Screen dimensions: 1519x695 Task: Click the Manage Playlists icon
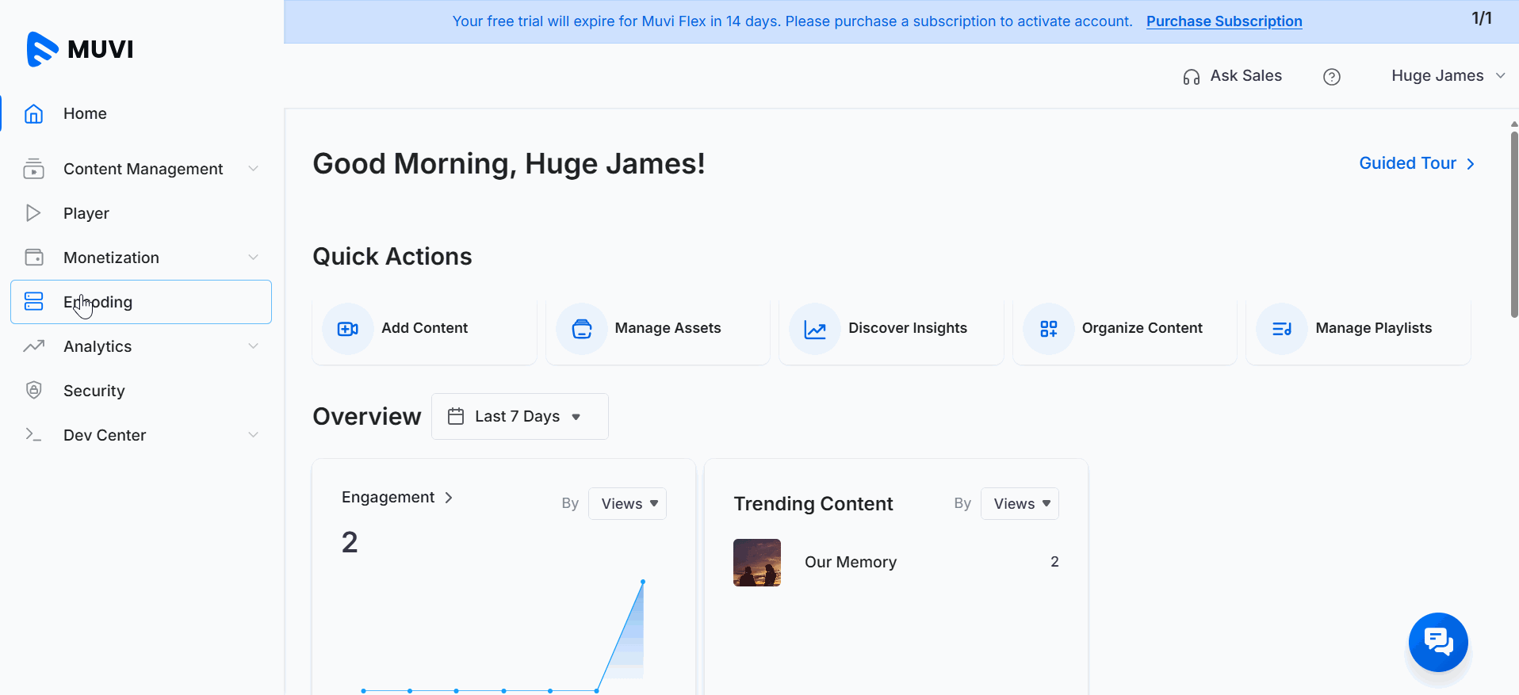click(1281, 329)
